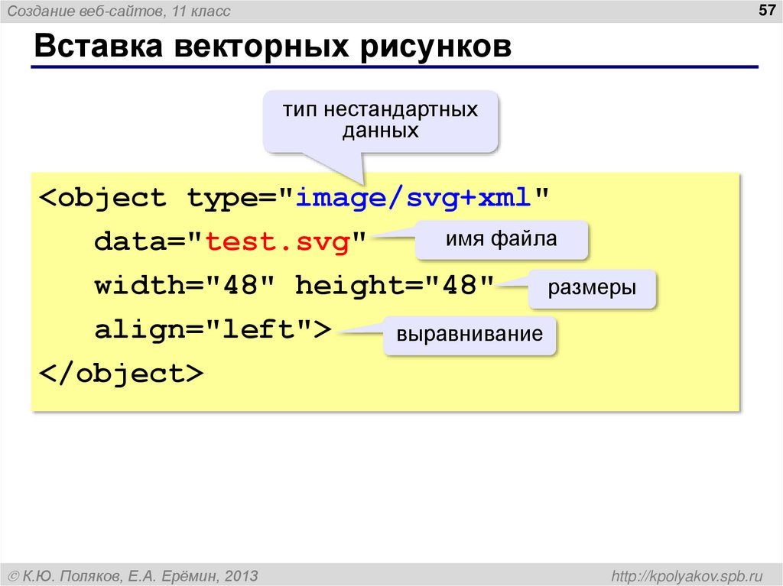Image resolution: width=783 pixels, height=586 pixels.
Task: Click the slide number "57"
Action: click(x=767, y=11)
